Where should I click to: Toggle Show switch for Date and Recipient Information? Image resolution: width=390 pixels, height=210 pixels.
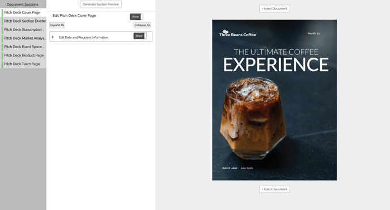point(140,36)
